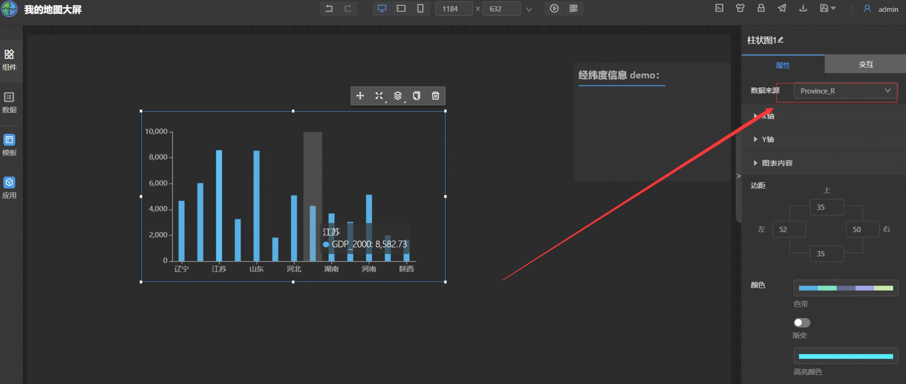Viewport: 906px width, 384px height.
Task: Click the preview play button
Action: coord(554,9)
